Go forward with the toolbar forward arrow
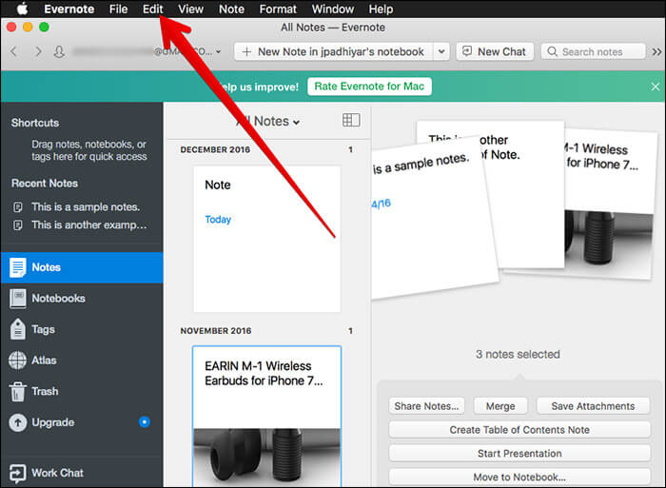The height and width of the screenshot is (488, 666). (38, 51)
